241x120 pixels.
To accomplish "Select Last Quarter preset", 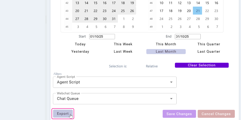I will tap(209, 52).
